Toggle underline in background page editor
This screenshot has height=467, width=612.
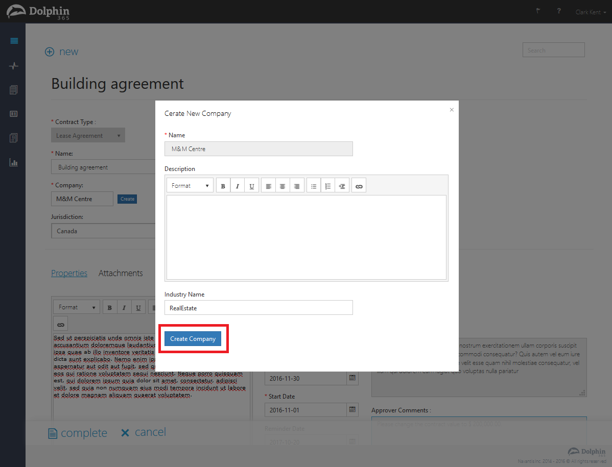point(138,308)
